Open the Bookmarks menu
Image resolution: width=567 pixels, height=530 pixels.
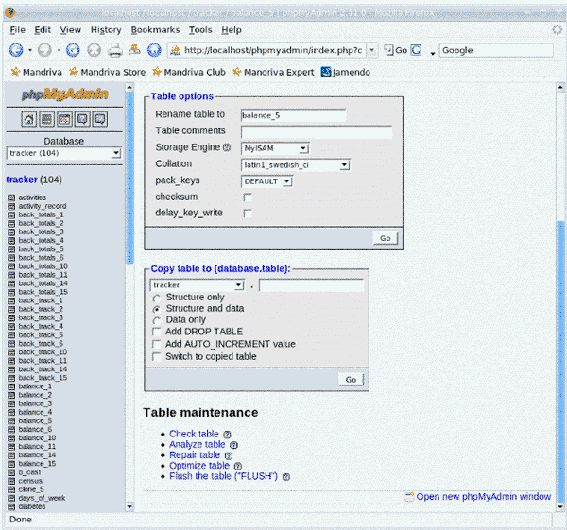click(x=155, y=30)
